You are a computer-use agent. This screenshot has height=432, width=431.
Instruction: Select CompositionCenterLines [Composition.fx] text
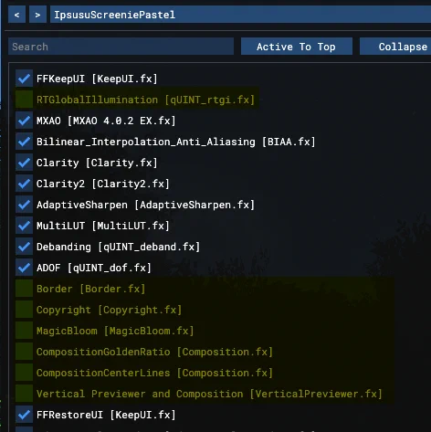click(154, 373)
